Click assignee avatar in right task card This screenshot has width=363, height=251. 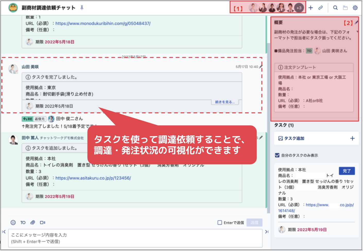282,229
